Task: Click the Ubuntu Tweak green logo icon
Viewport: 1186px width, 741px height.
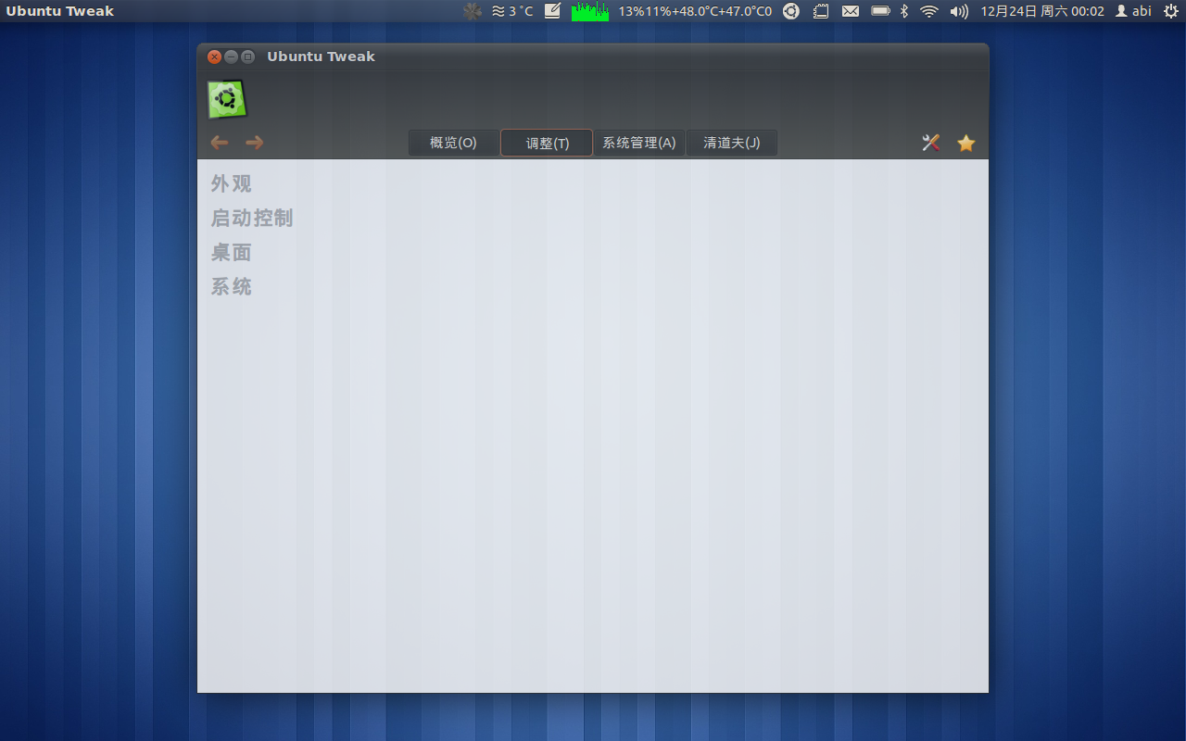Action: [227, 99]
